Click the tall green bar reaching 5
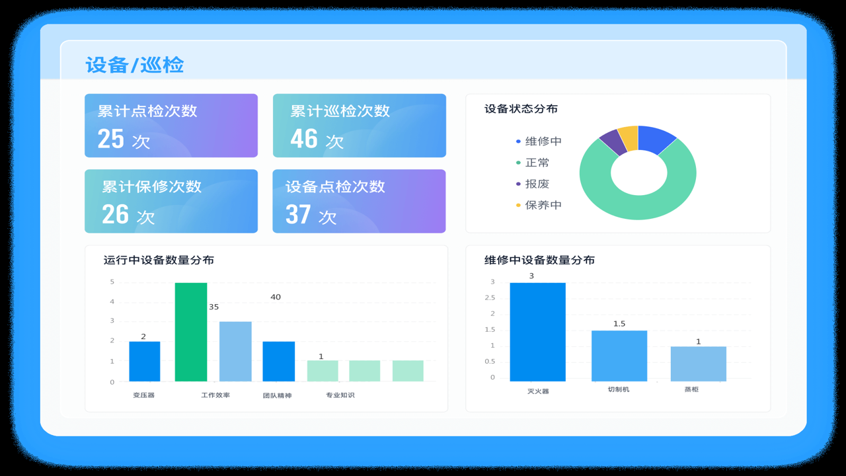This screenshot has height=476, width=846. coord(191,332)
